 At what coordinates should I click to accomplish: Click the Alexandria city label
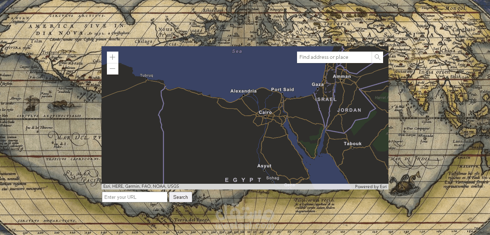coord(244,91)
